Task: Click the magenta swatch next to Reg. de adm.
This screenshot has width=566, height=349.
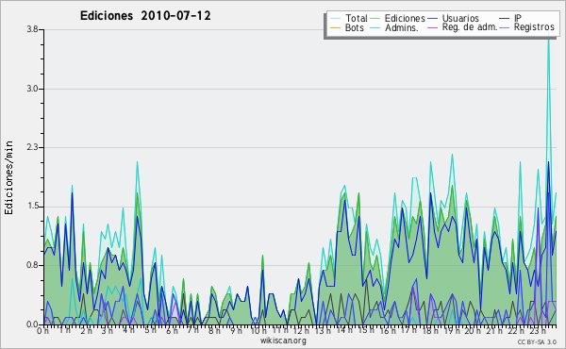Action: tap(432, 27)
